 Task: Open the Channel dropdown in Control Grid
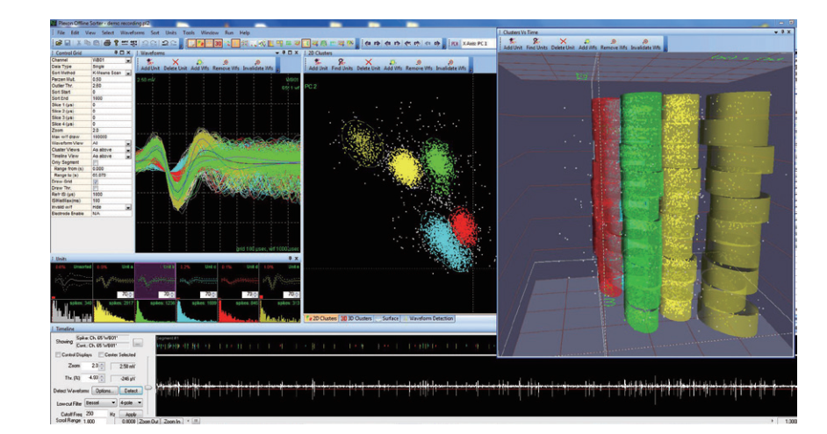coord(128,60)
